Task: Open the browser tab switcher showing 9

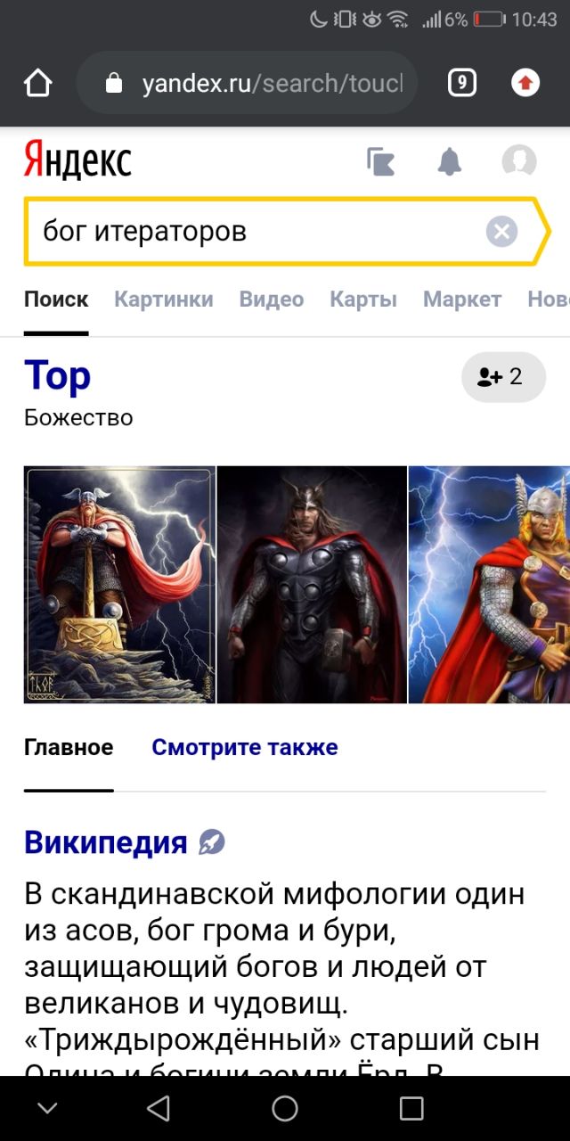Action: tap(461, 83)
